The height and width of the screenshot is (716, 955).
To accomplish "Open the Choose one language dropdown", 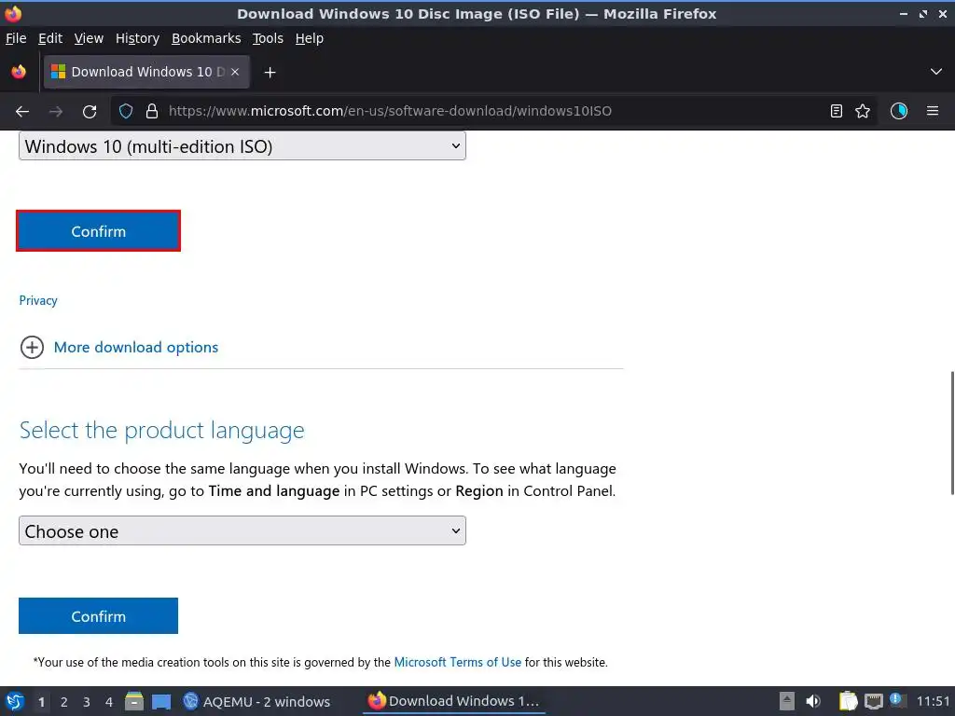I will click(242, 530).
